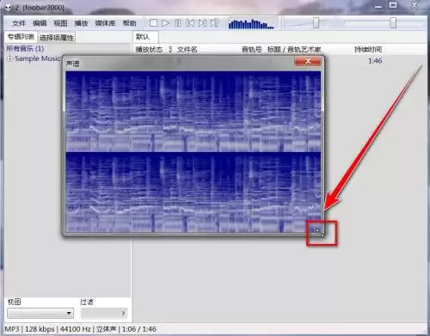
Task: Skip to the previous track
Action: pyautogui.click(x=190, y=23)
